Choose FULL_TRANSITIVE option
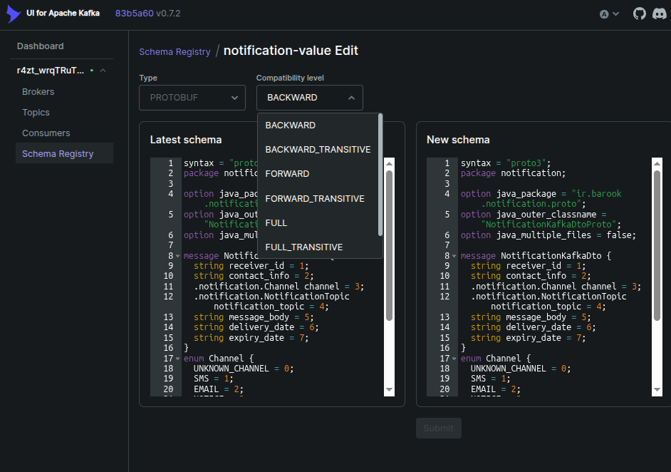671x472 pixels. (318, 247)
